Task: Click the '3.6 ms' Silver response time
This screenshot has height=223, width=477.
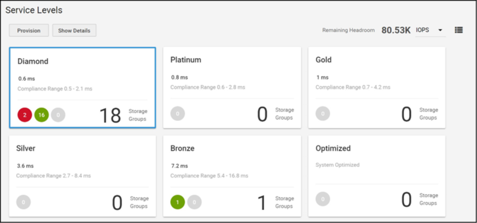Action: 25,166
